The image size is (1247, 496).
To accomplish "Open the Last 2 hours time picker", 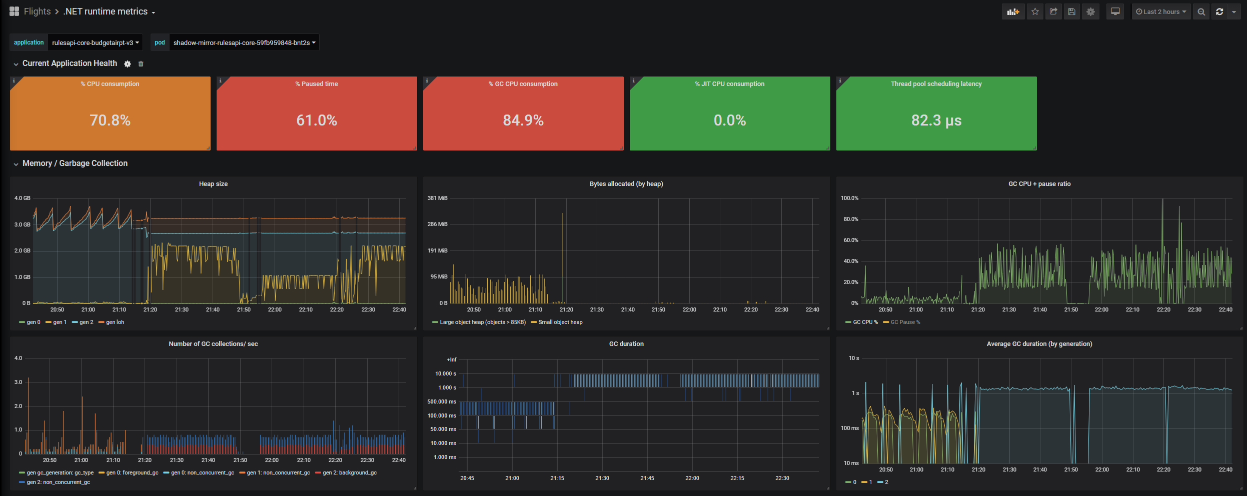I will [x=1160, y=11].
